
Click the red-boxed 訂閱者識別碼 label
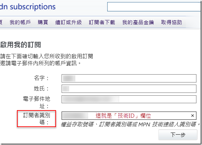click(x=36, y=119)
